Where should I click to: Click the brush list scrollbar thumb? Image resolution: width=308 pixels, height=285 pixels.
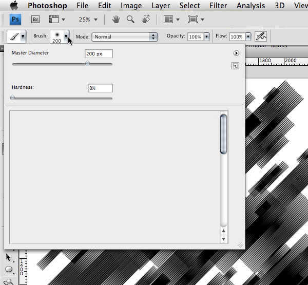coord(223,134)
